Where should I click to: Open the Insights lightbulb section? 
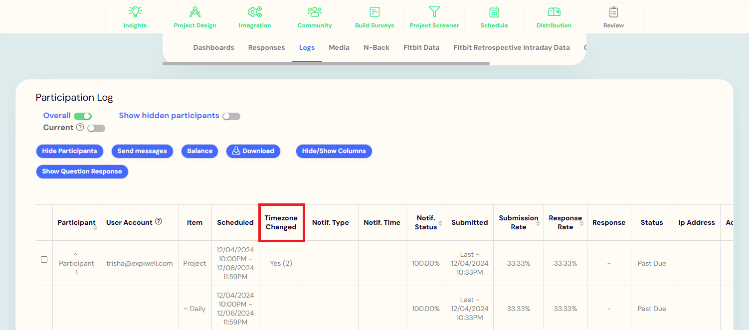pos(135,17)
